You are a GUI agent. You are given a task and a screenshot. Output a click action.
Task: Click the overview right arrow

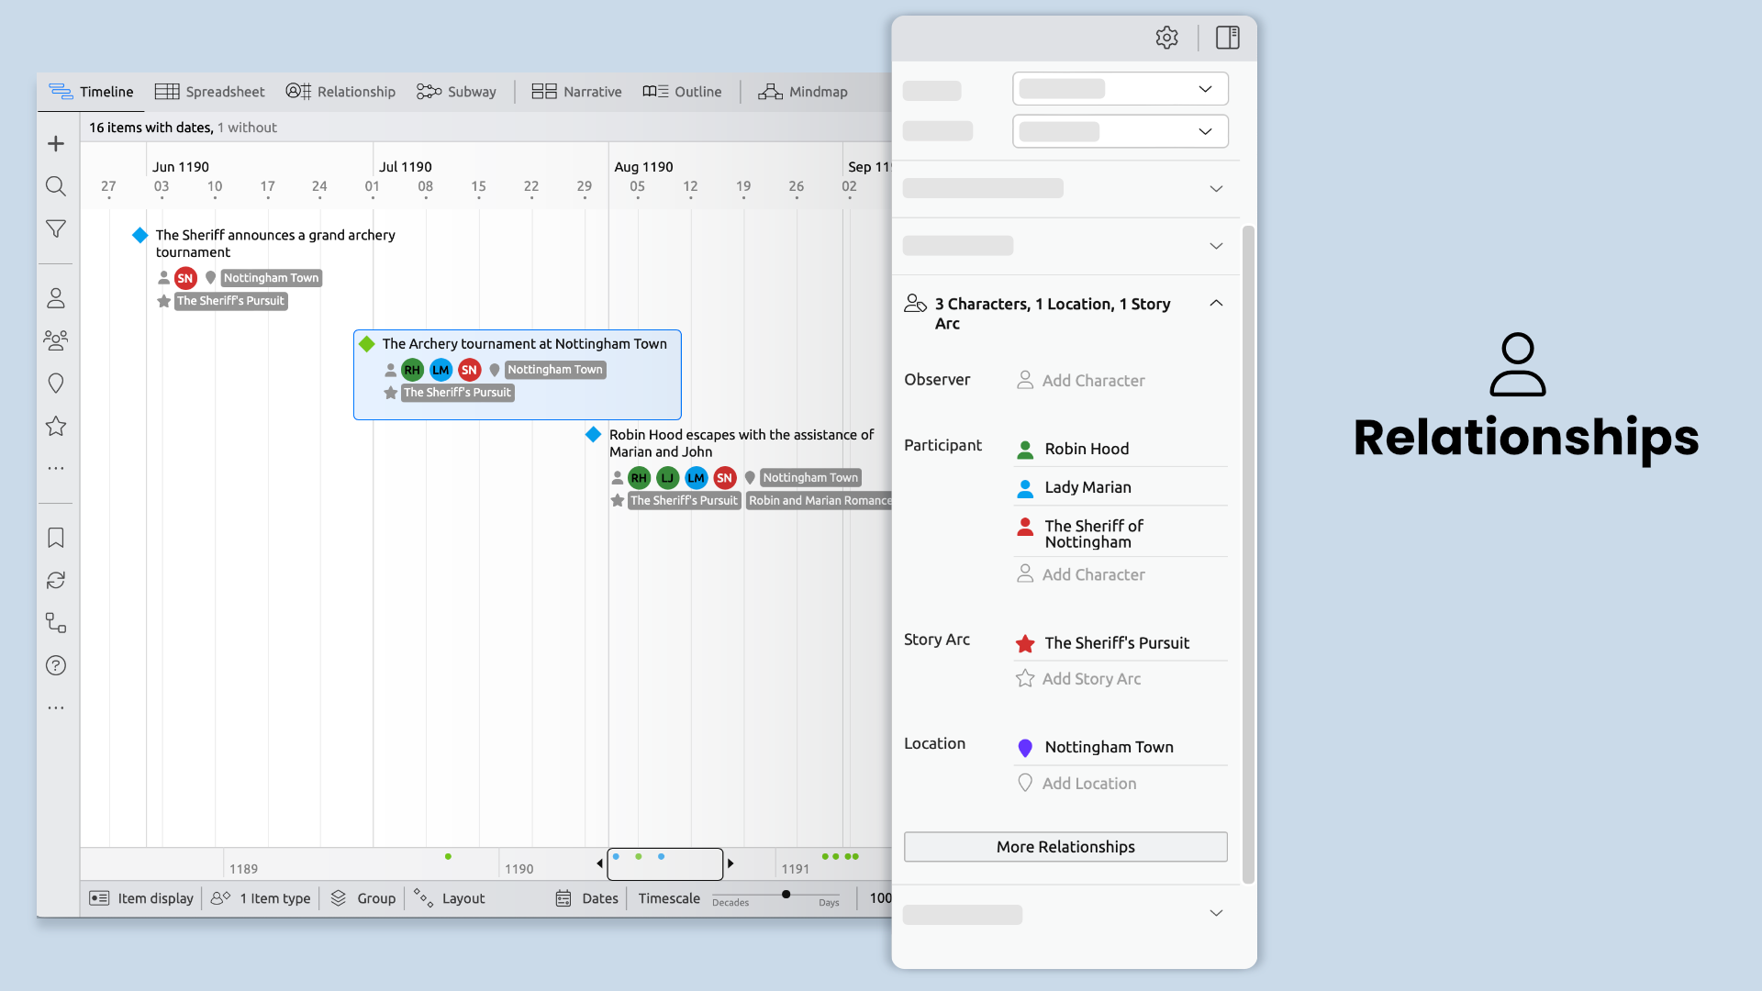pyautogui.click(x=730, y=863)
